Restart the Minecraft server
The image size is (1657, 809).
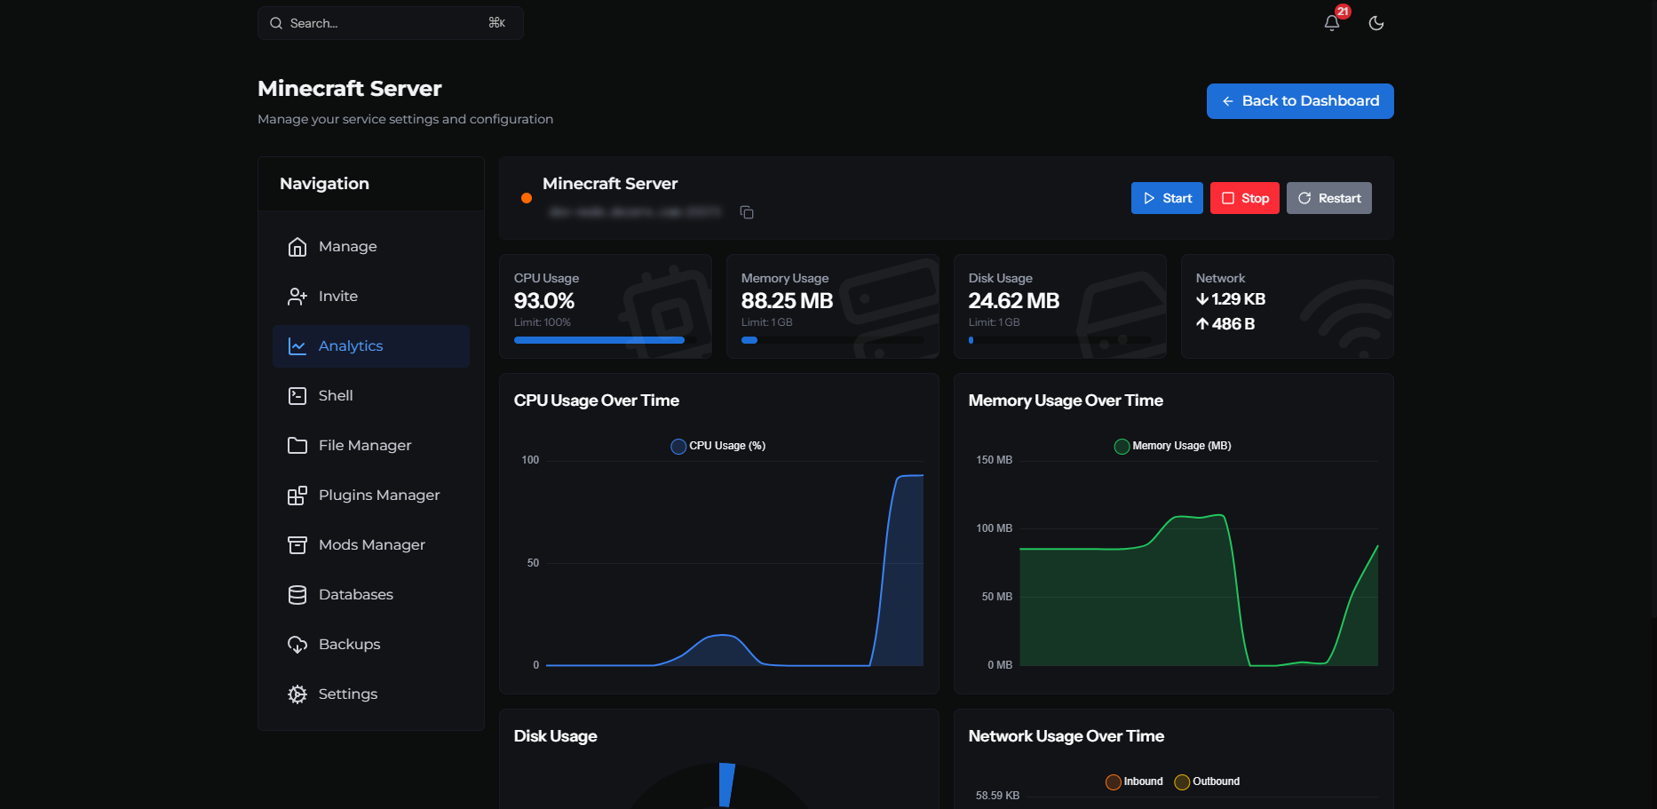click(x=1329, y=198)
